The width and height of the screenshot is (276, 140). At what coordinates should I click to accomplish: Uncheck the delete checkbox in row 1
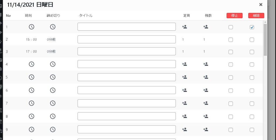(x=252, y=27)
